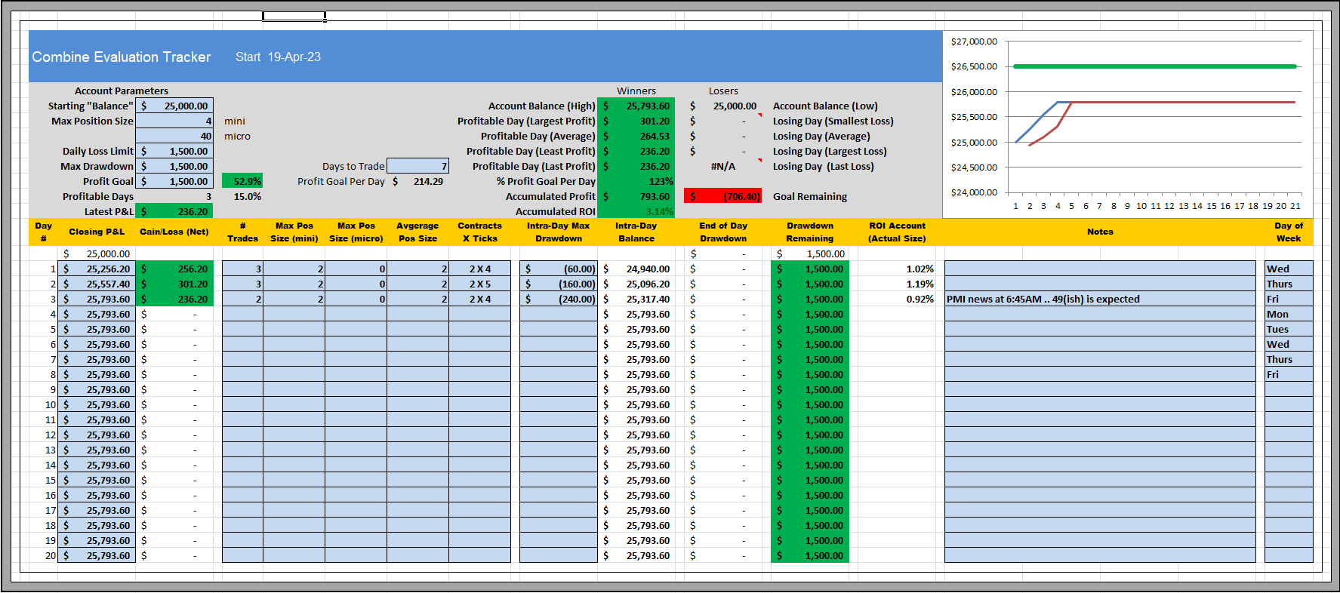Screen dimensions: 1340x593
Task: Select the Days to Trade value 7
Action: coord(417,166)
